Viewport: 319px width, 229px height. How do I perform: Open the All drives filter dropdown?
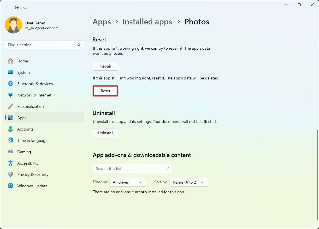[128, 182]
